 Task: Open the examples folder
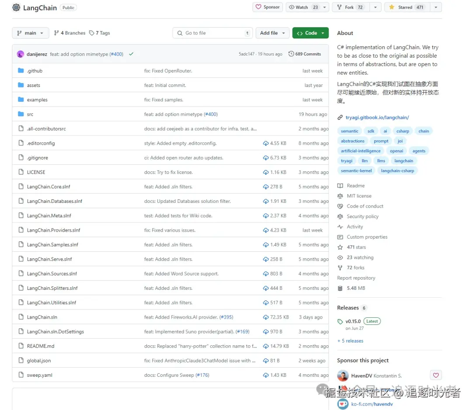[37, 100]
